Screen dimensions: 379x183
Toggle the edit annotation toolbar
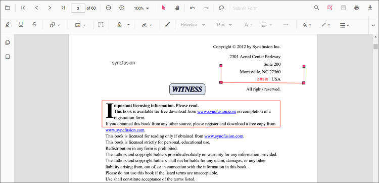click(x=330, y=8)
